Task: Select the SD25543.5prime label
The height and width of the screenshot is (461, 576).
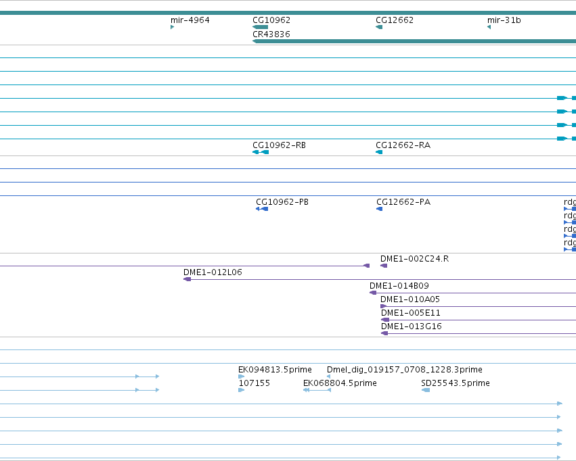Action: (455, 383)
